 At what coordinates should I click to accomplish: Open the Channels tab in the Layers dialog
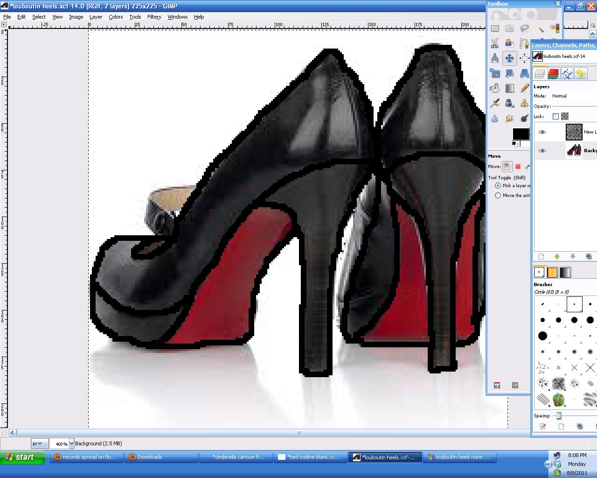[x=553, y=73]
